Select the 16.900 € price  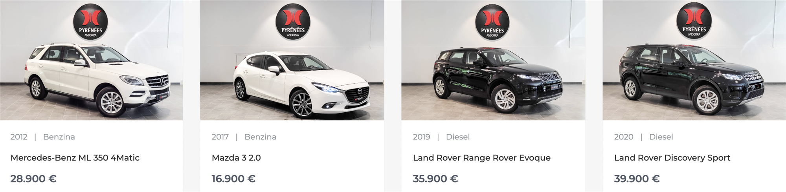[233, 179]
